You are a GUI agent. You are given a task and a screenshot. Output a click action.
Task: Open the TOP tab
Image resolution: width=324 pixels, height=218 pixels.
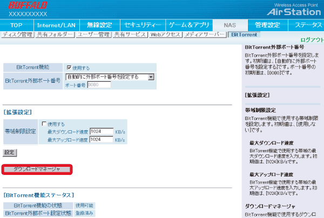pos(16,25)
